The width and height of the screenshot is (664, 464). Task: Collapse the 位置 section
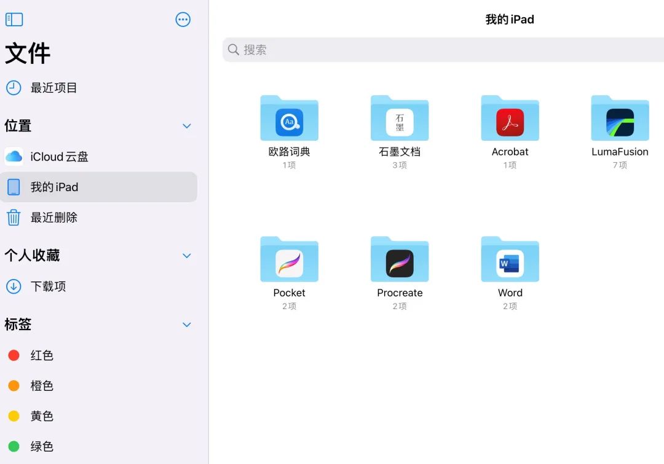click(186, 125)
